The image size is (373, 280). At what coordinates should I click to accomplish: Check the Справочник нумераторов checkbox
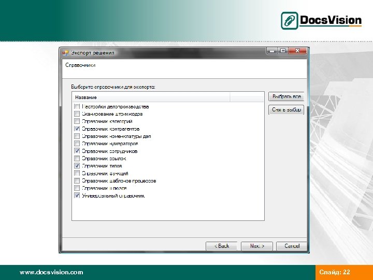(x=77, y=144)
